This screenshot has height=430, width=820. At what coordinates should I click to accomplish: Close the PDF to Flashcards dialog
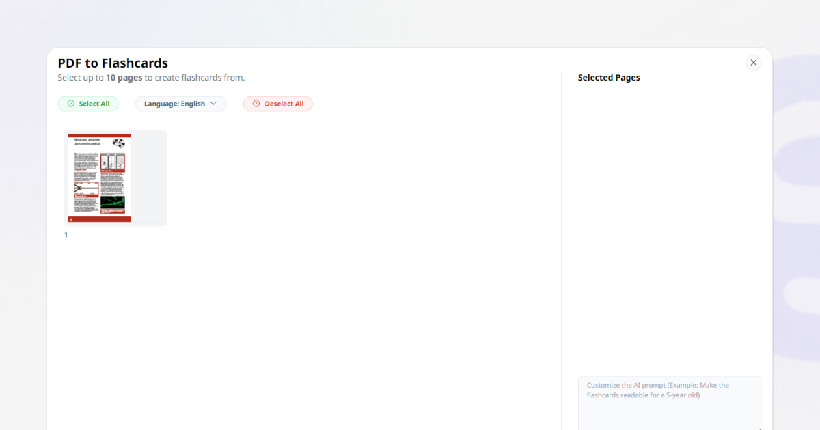click(753, 63)
